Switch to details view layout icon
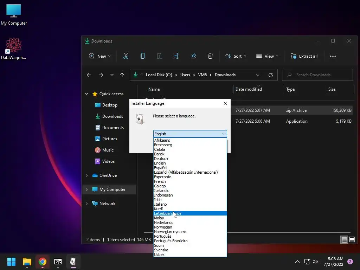Image resolution: width=360 pixels, height=270 pixels. 344,240
